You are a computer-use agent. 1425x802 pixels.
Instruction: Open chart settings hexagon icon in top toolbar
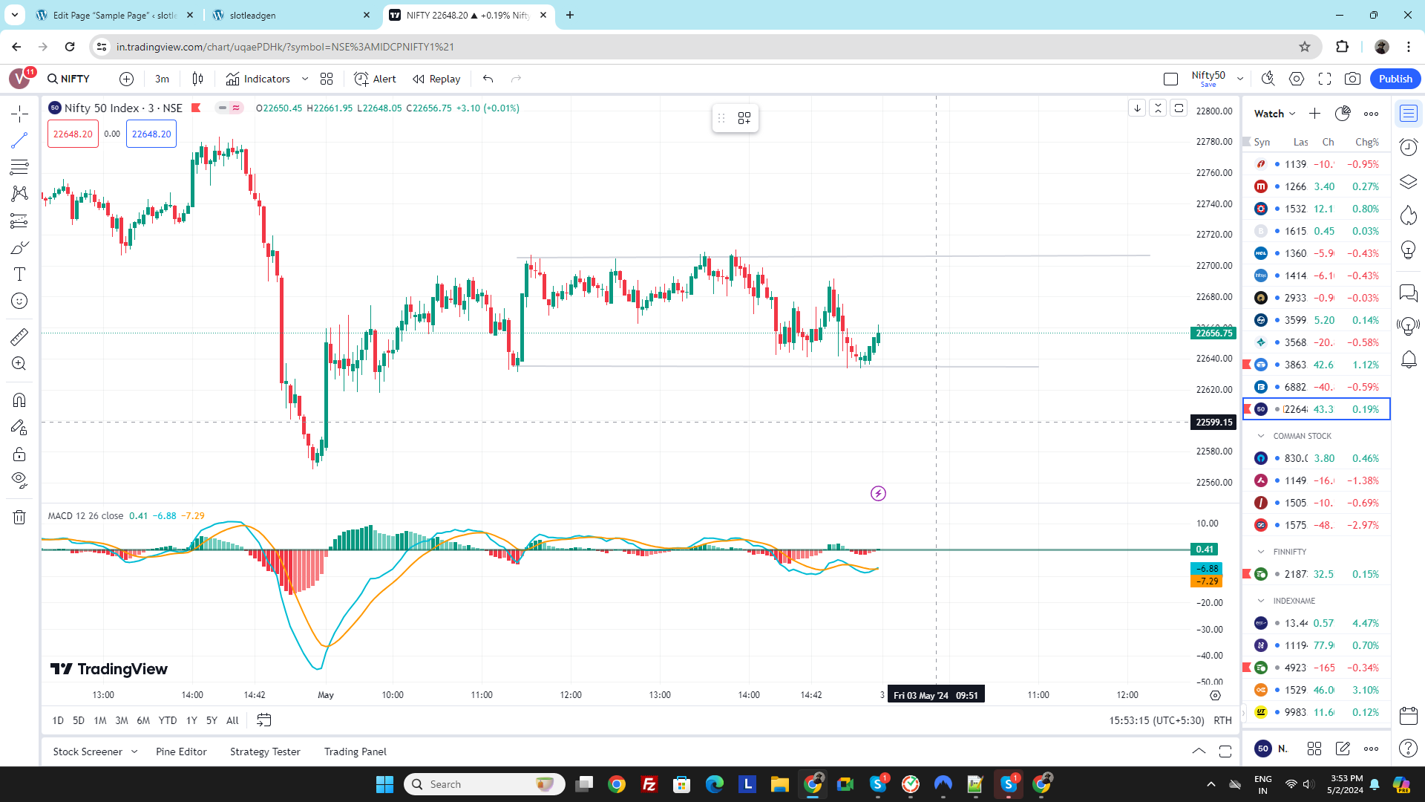(1297, 79)
